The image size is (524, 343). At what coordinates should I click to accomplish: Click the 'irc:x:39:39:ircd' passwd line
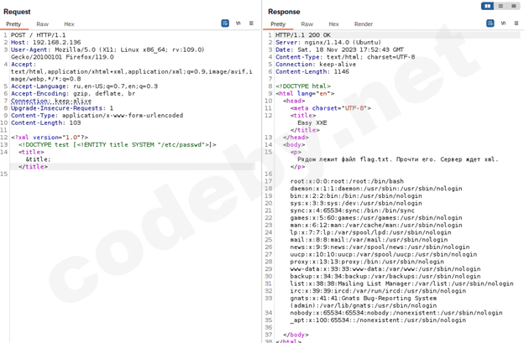tap(378, 291)
